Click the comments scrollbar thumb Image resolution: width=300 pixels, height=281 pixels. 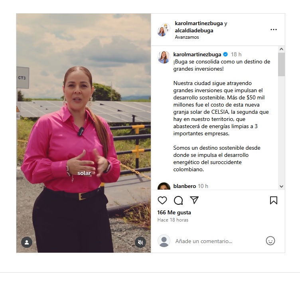click(x=281, y=65)
